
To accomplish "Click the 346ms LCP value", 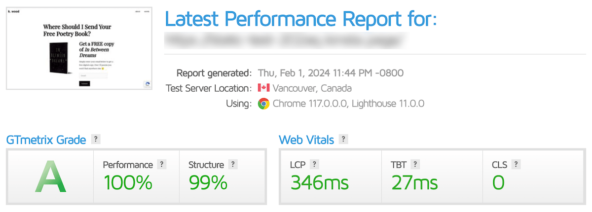I will (x=319, y=182).
